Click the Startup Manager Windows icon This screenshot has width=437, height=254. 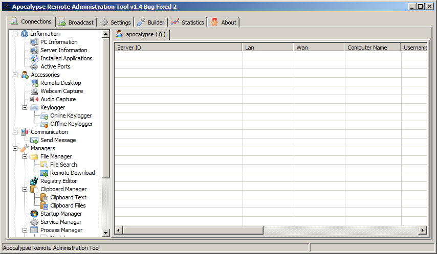click(x=34, y=214)
